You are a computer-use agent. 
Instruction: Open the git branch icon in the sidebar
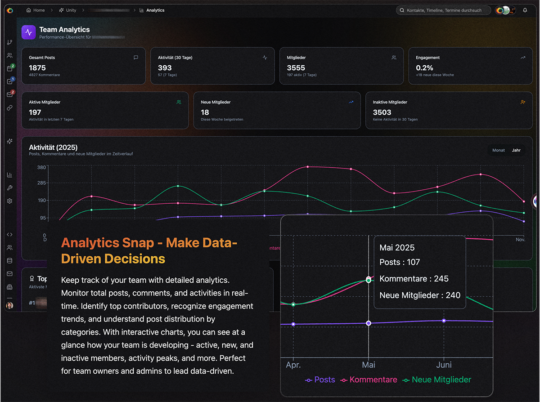[9, 42]
